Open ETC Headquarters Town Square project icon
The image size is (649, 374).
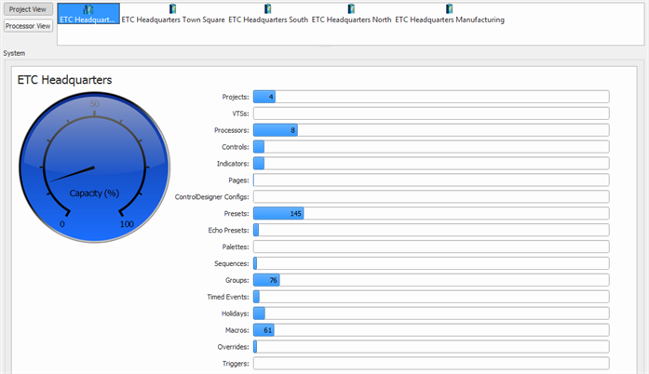coord(173,14)
